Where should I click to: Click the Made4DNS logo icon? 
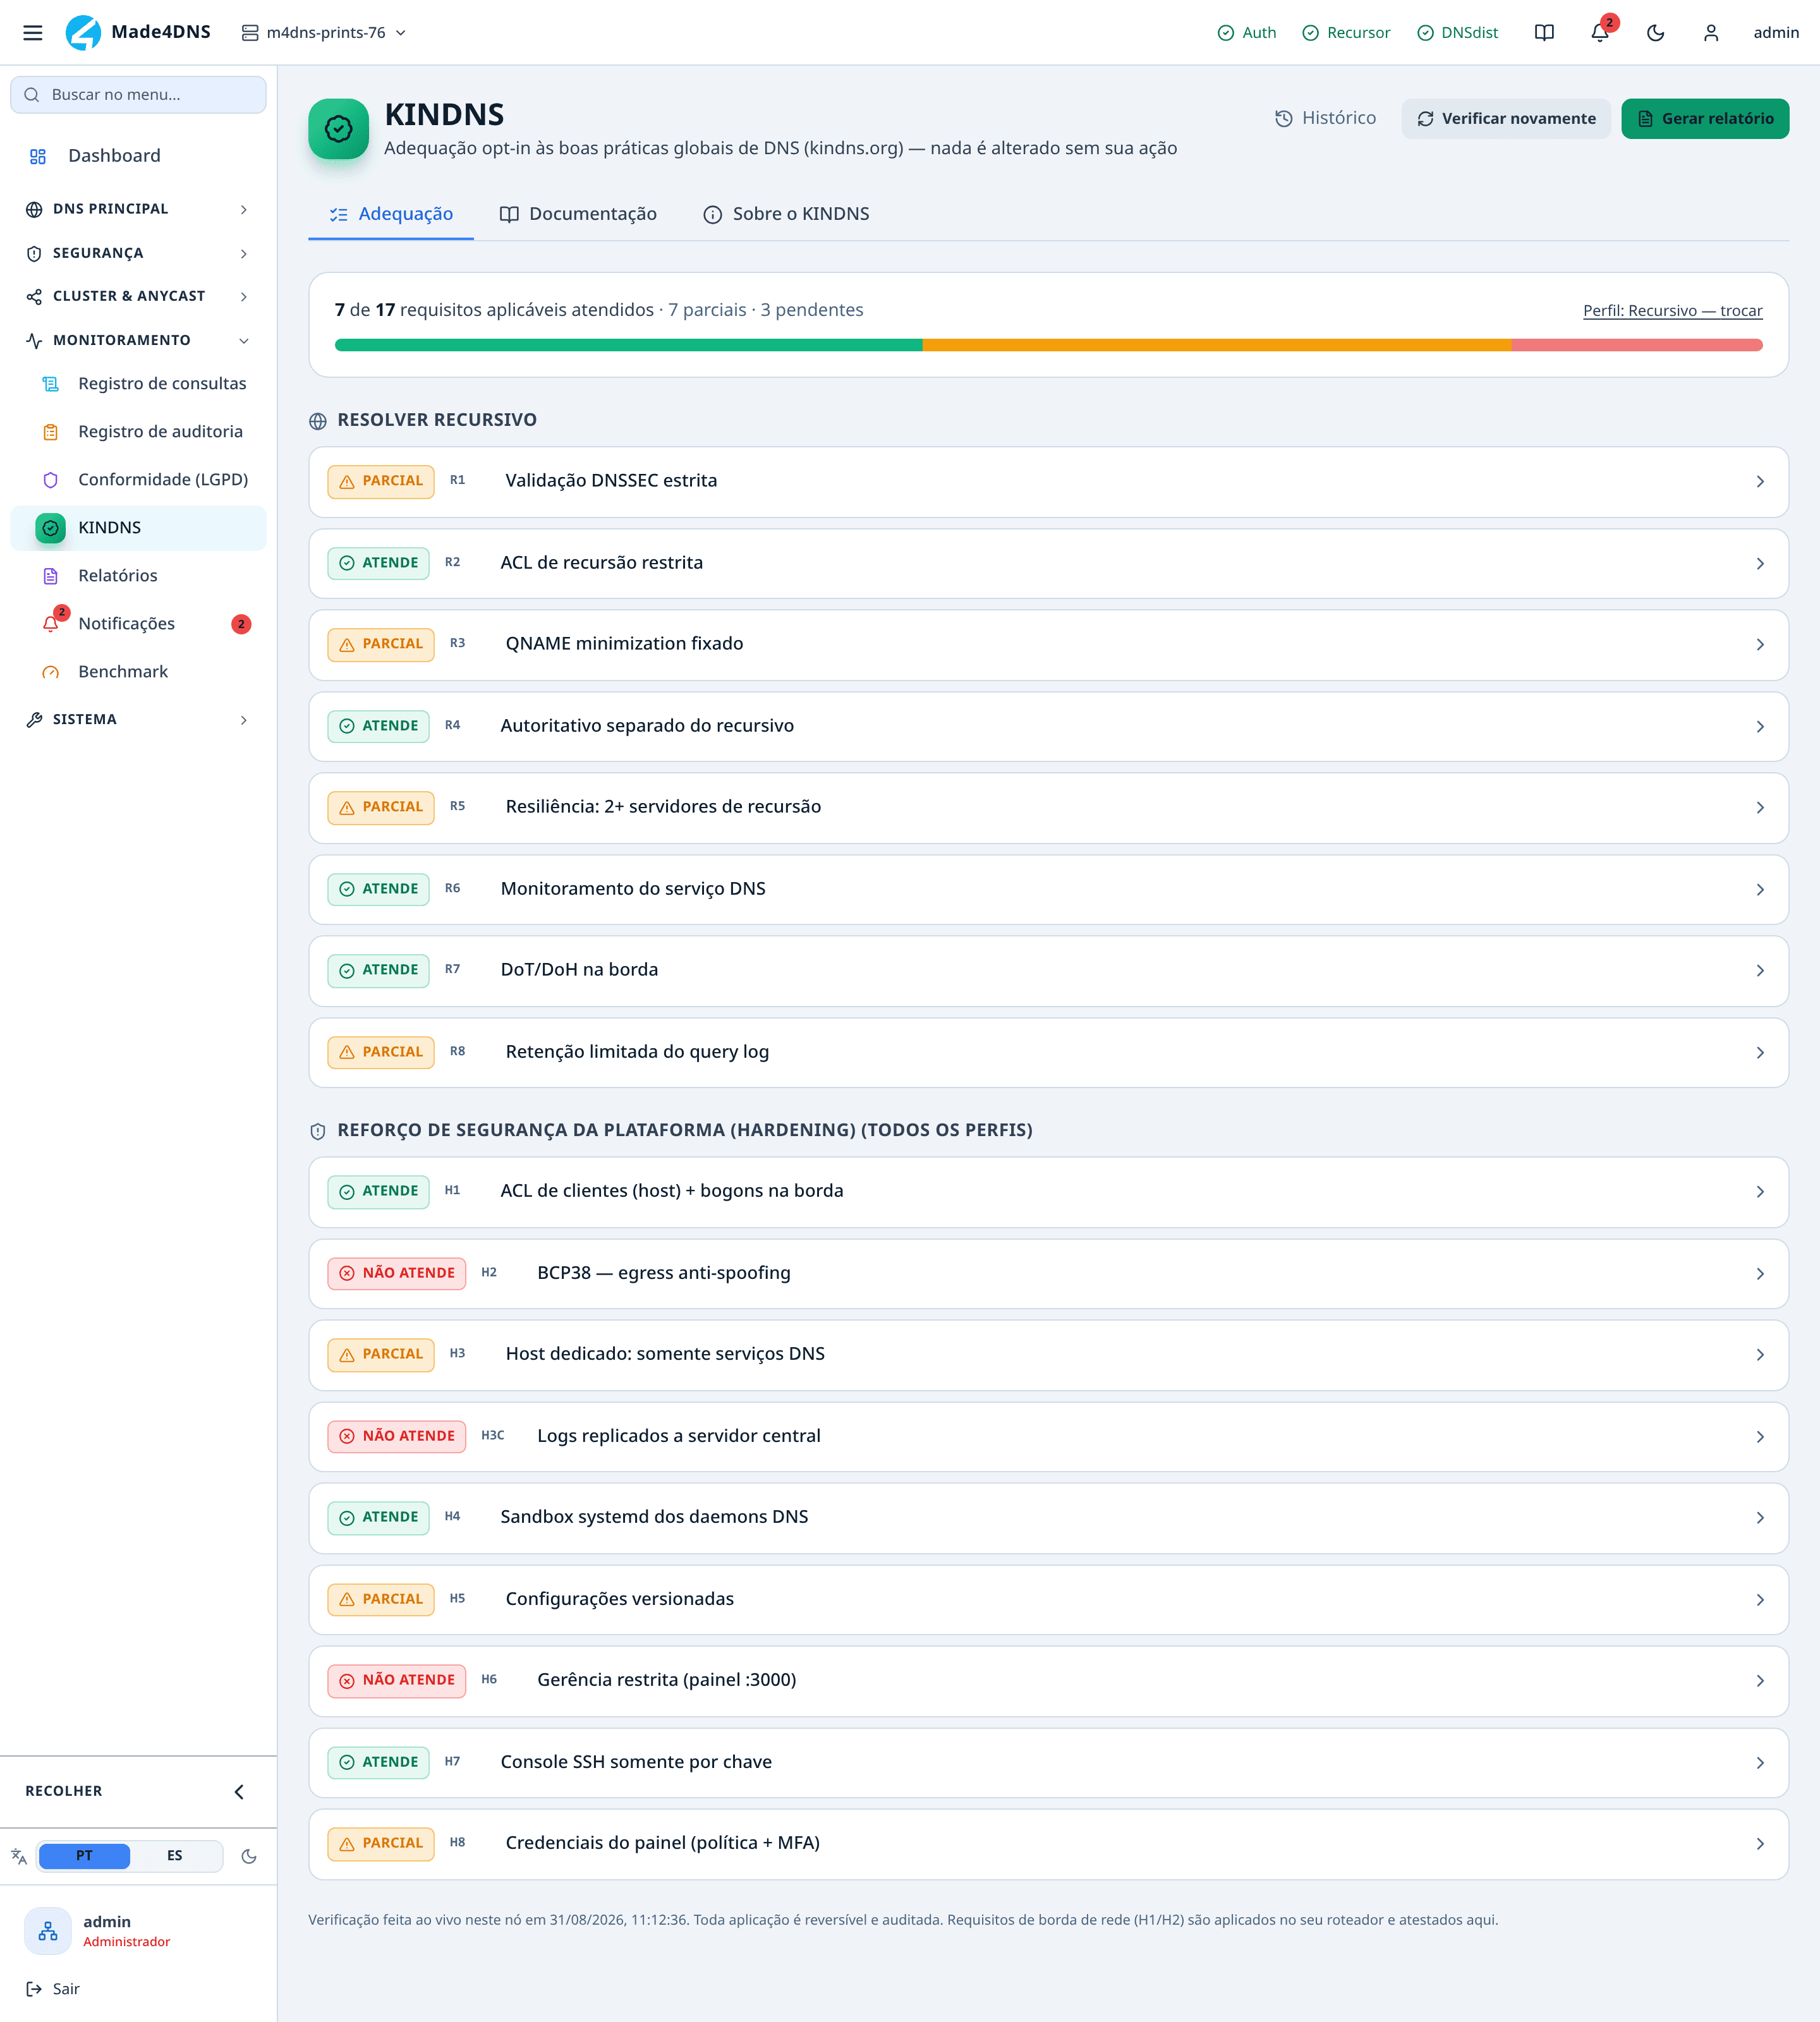click(x=83, y=33)
